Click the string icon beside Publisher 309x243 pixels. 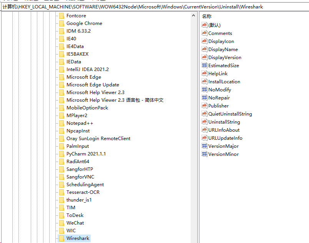pos(204,106)
